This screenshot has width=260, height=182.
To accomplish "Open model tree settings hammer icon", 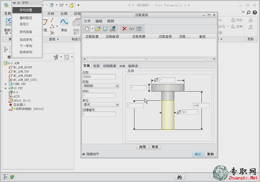I will pos(56,57).
